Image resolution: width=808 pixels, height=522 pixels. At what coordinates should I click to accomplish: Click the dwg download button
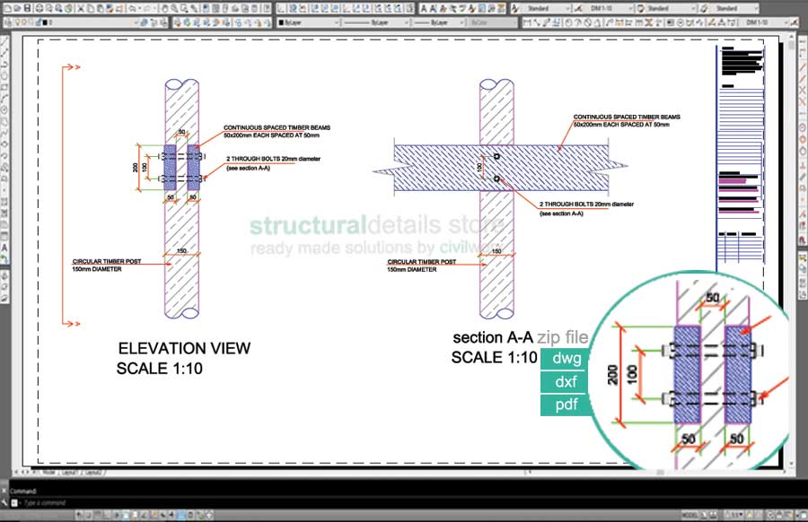[x=565, y=359]
